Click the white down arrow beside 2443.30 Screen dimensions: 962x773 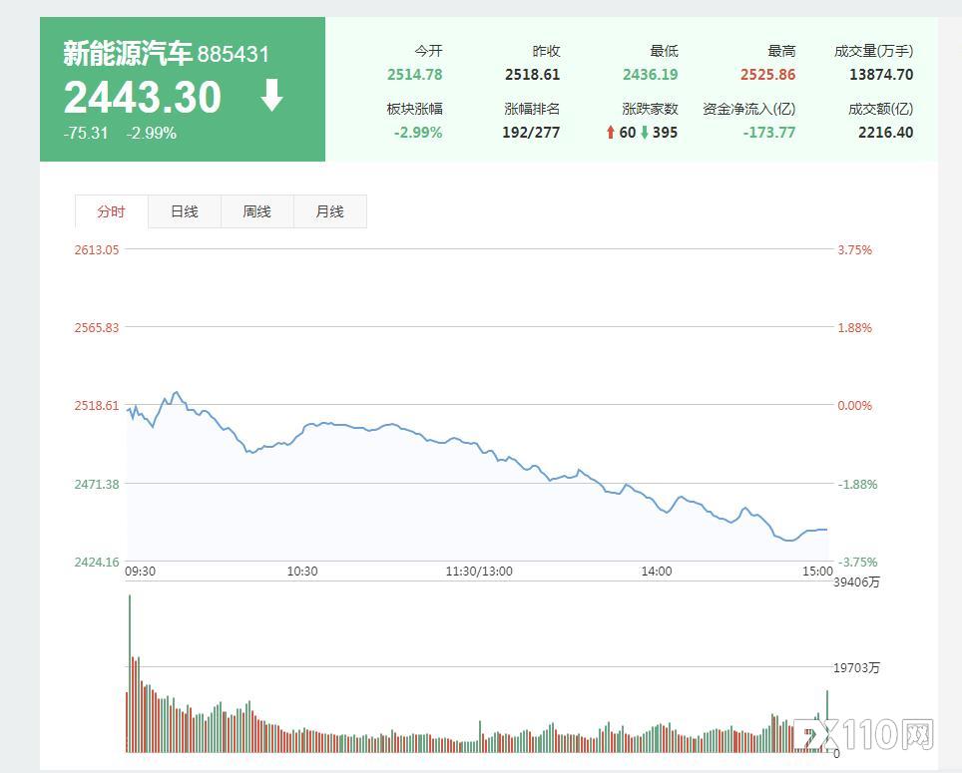click(x=271, y=96)
